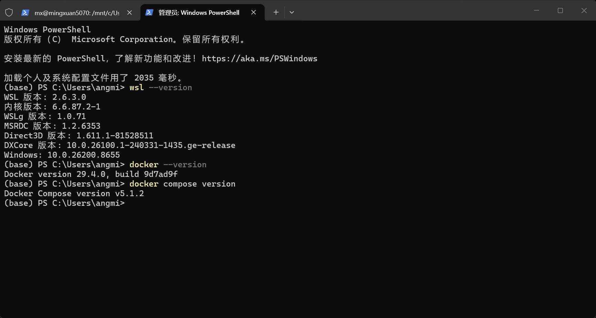Screen dimensions: 596x318
Task: Click the last empty PS C:\Users\angmi> prompt
Action: pyautogui.click(x=64, y=203)
